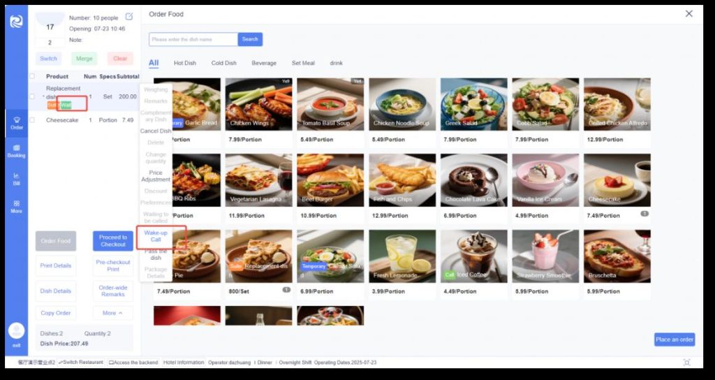Click the fullscreen icon in status bar
This screenshot has height=380, width=715.
point(687,363)
